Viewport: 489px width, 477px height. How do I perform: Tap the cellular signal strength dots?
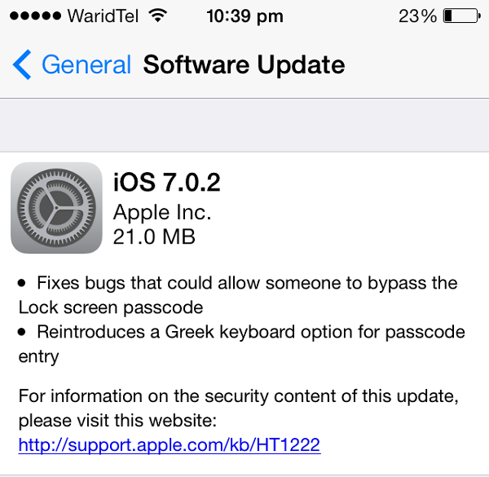pos(35,16)
